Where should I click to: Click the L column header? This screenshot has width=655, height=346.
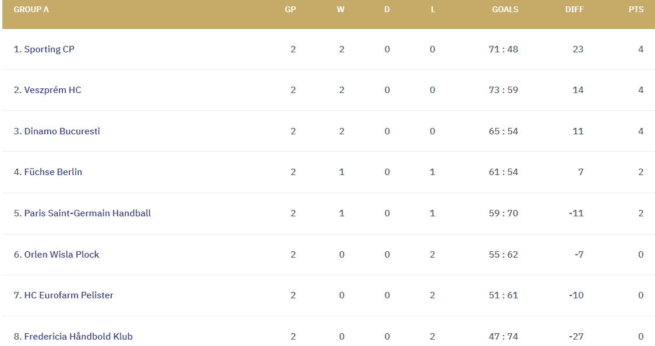click(x=433, y=10)
